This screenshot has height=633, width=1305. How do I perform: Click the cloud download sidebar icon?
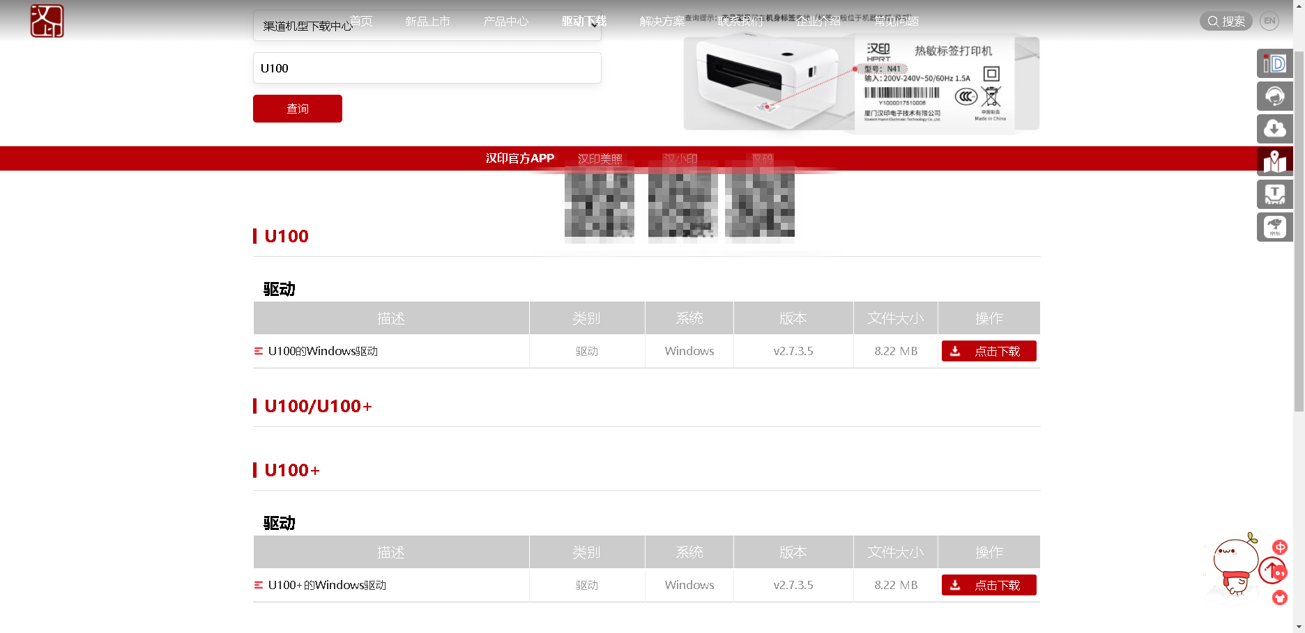click(1274, 129)
